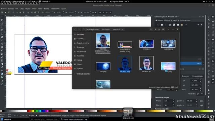Toggle move patterns with objects option
The image size is (215, 121).
pyautogui.click(x=110, y=12)
